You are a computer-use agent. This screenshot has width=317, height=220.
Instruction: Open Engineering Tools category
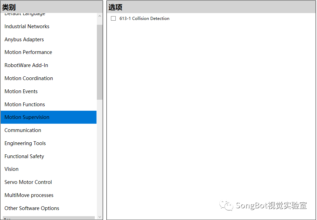(x=48, y=143)
